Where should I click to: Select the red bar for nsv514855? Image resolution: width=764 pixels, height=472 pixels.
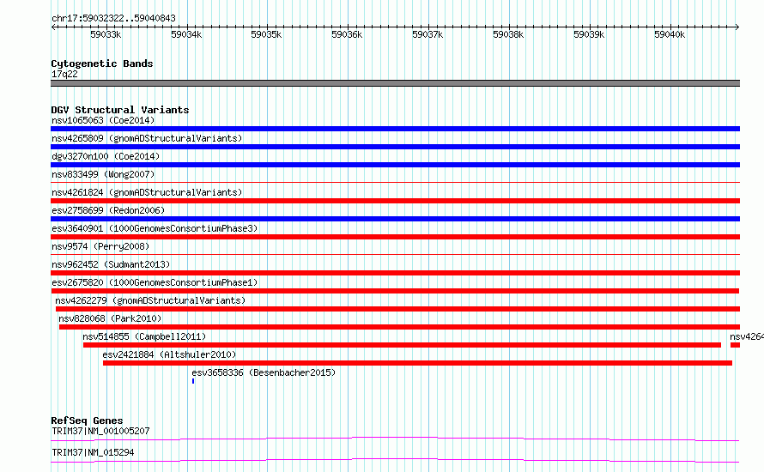coord(402,345)
